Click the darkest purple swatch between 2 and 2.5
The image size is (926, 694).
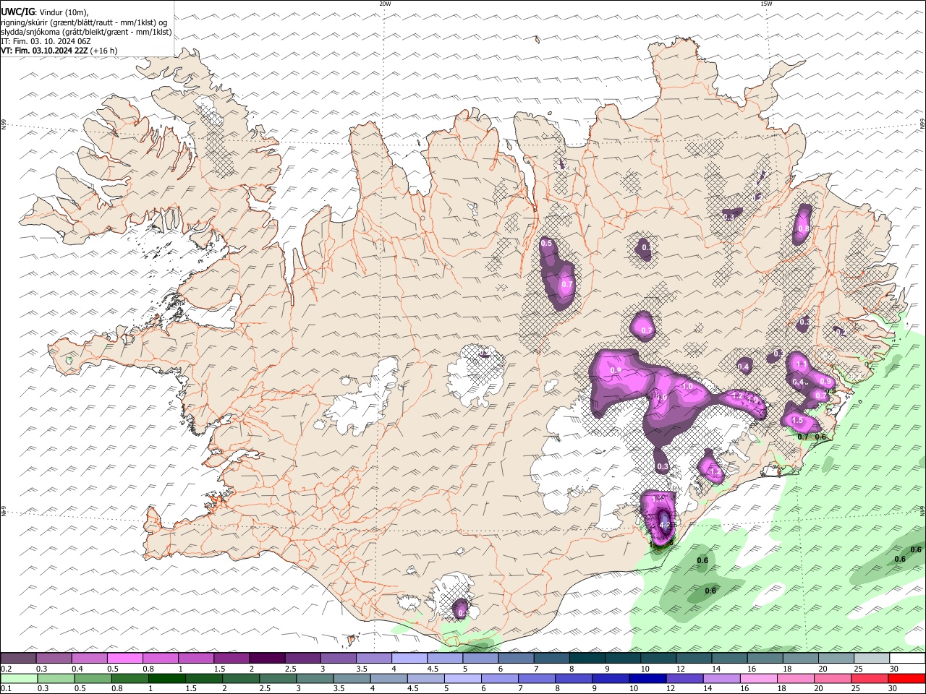click(266, 658)
